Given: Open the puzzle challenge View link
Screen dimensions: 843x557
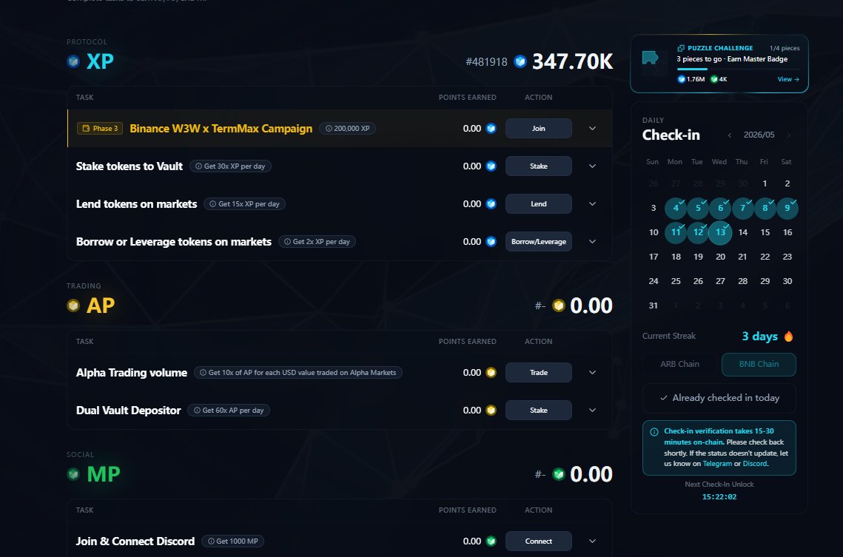Looking at the screenshot, I should (788, 79).
